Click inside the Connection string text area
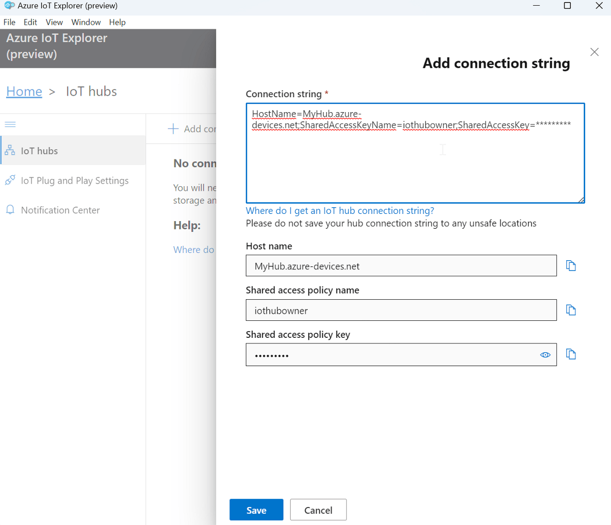The width and height of the screenshot is (611, 525). [x=415, y=153]
